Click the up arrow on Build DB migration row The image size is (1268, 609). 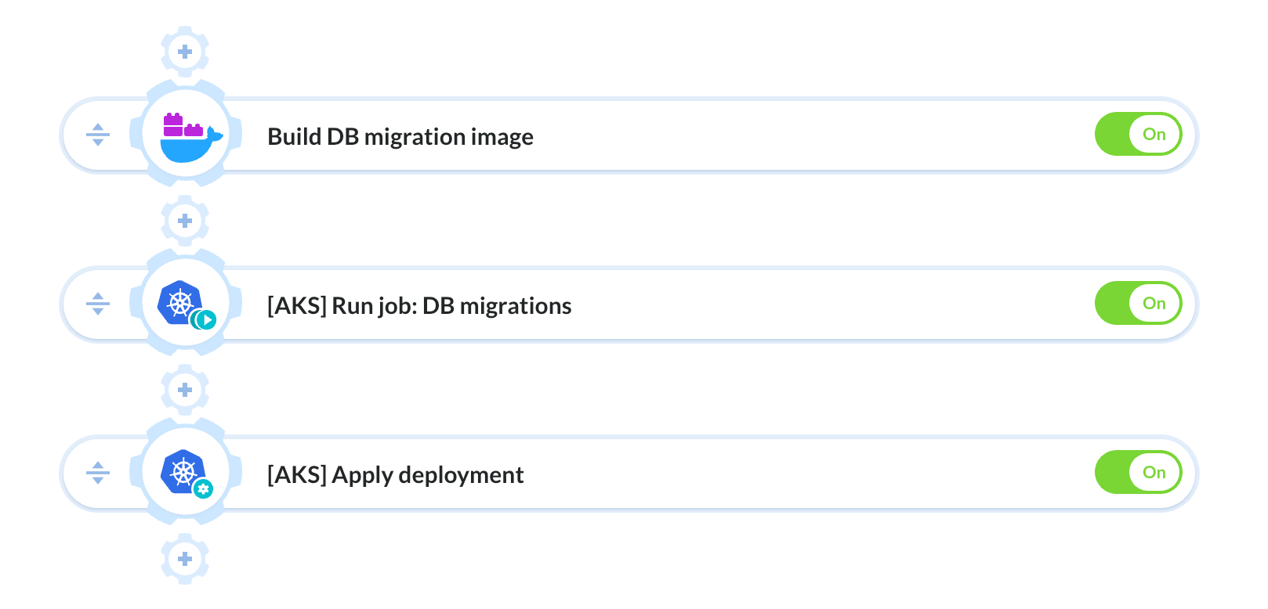[98, 128]
